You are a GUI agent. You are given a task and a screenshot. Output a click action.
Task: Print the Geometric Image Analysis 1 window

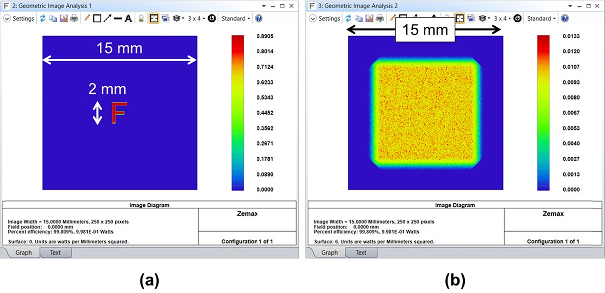[x=75, y=18]
